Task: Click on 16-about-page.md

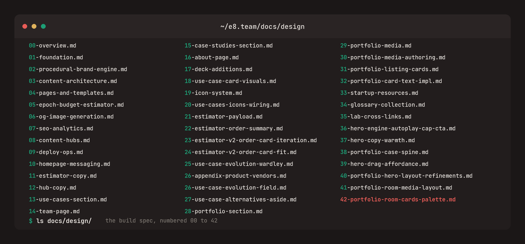Action: 212,57
